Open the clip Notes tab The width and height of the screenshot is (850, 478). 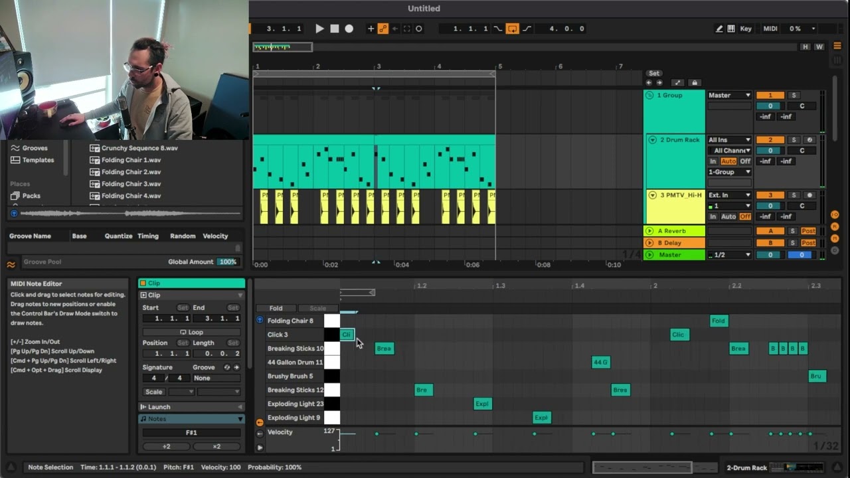(191, 419)
